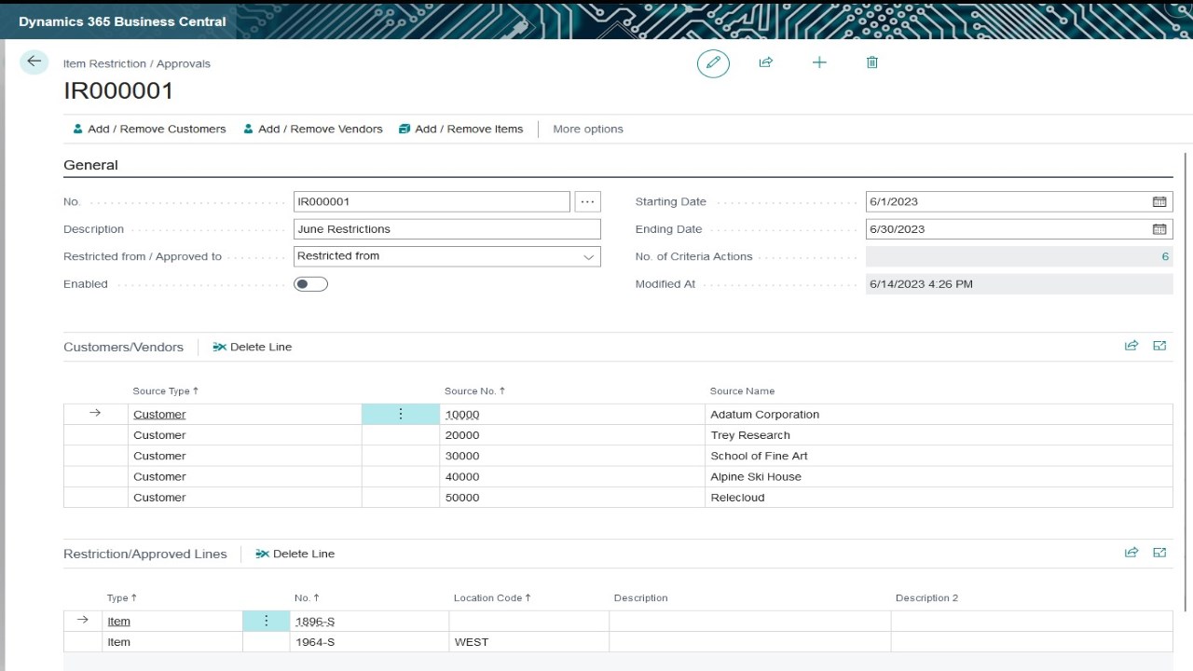Go back using the back arrow
This screenshot has width=1193, height=671.
tap(34, 62)
